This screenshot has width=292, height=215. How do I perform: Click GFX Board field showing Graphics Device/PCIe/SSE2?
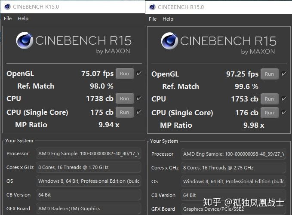click(234, 209)
